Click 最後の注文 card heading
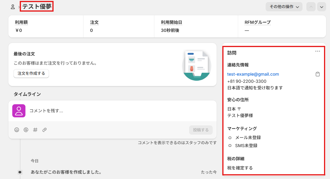This screenshot has height=179, width=330. 24,54
